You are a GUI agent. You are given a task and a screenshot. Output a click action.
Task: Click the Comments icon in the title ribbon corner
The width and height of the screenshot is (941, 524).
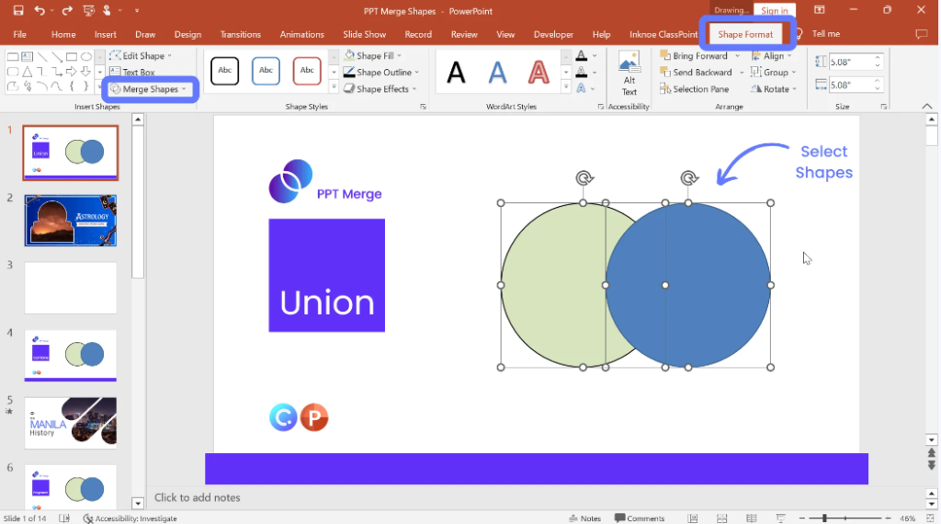(x=921, y=34)
